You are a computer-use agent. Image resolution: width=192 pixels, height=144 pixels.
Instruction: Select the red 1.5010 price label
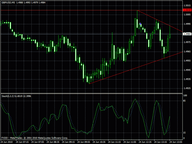(187, 10)
